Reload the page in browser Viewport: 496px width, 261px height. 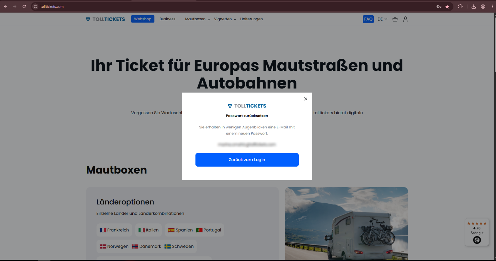pos(24,6)
